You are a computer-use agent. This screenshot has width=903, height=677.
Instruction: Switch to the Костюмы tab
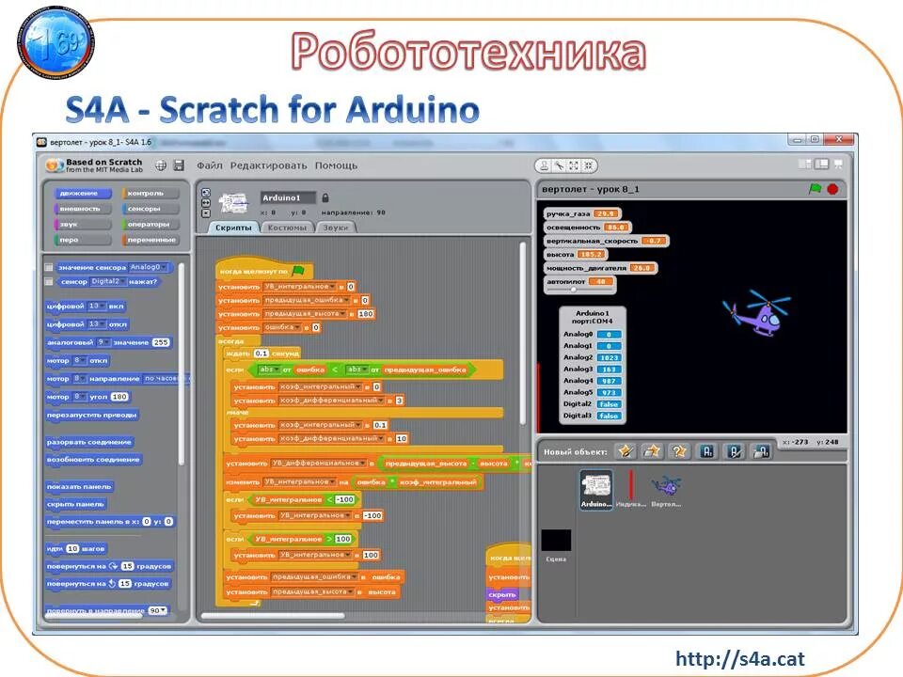(x=286, y=226)
